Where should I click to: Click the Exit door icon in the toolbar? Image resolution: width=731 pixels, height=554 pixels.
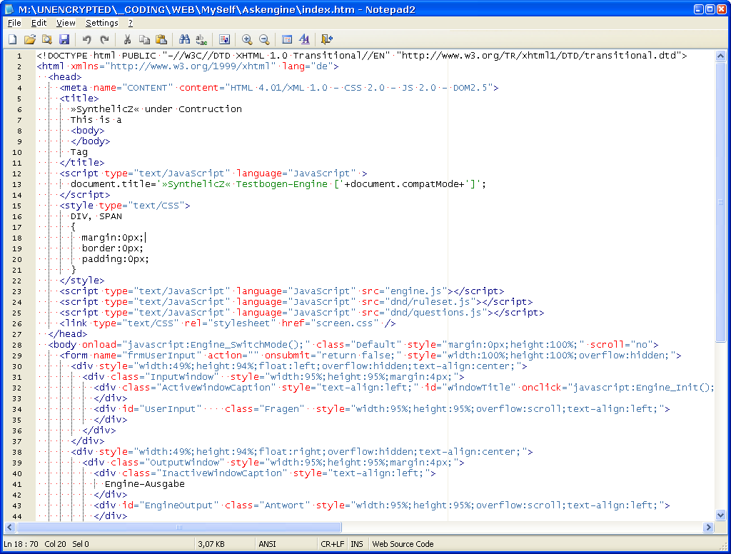327,40
